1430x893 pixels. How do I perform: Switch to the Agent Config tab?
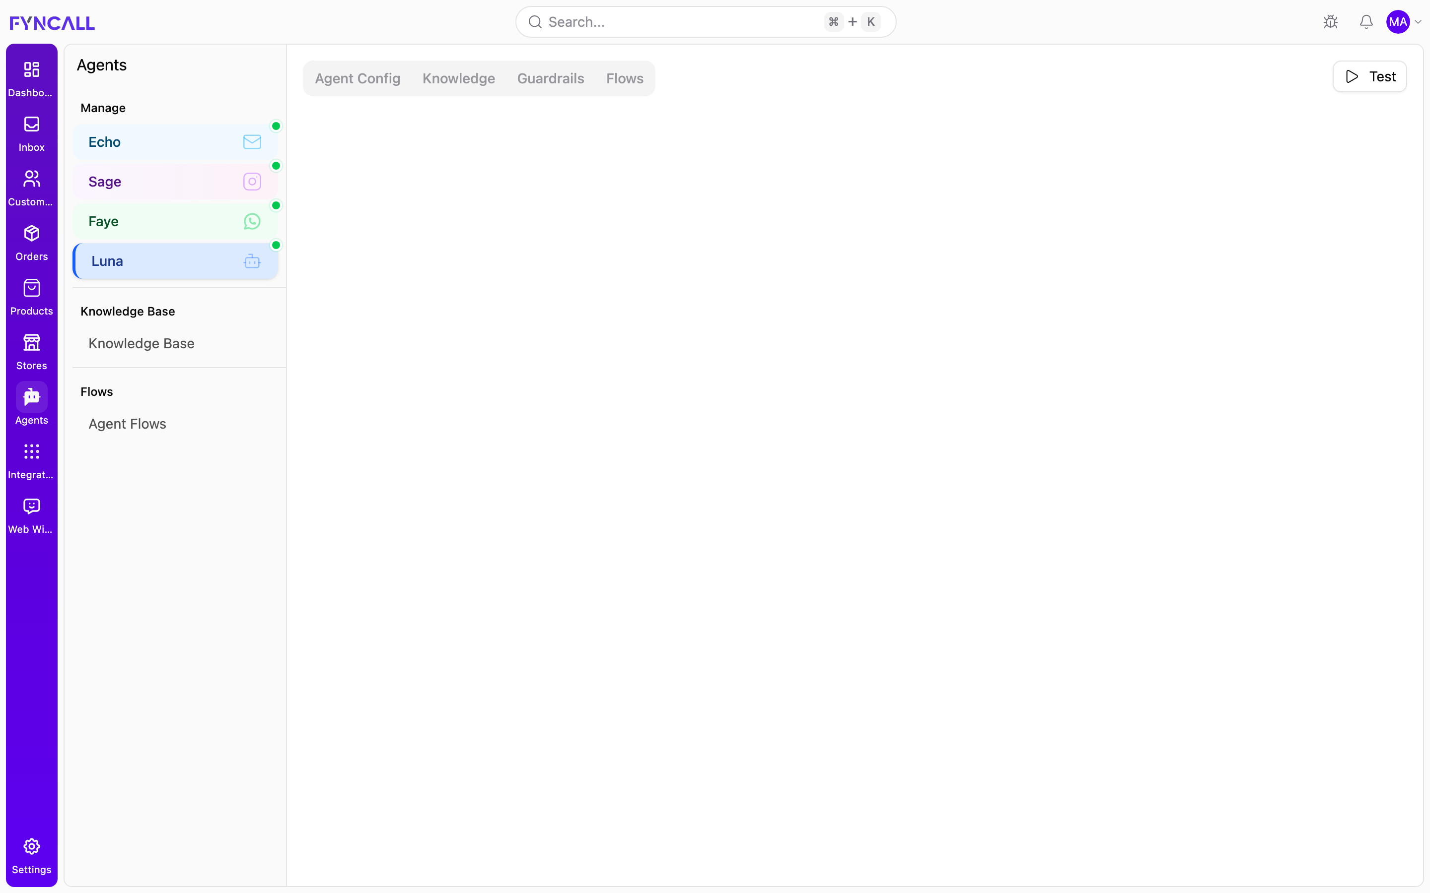[x=357, y=78]
